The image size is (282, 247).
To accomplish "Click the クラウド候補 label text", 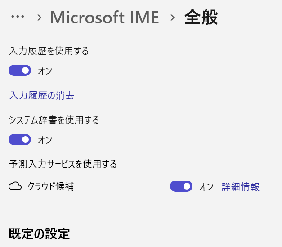I will pos(51,187).
